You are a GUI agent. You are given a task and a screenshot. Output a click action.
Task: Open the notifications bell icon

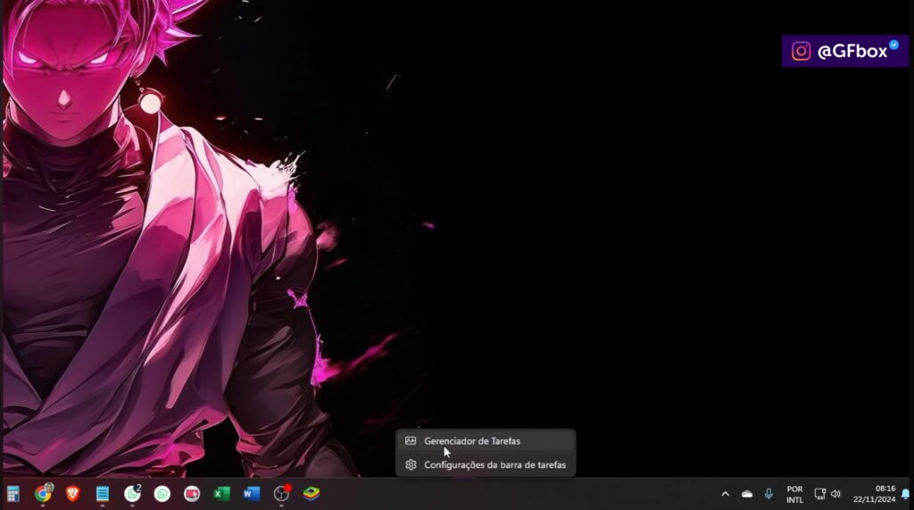coord(905,494)
